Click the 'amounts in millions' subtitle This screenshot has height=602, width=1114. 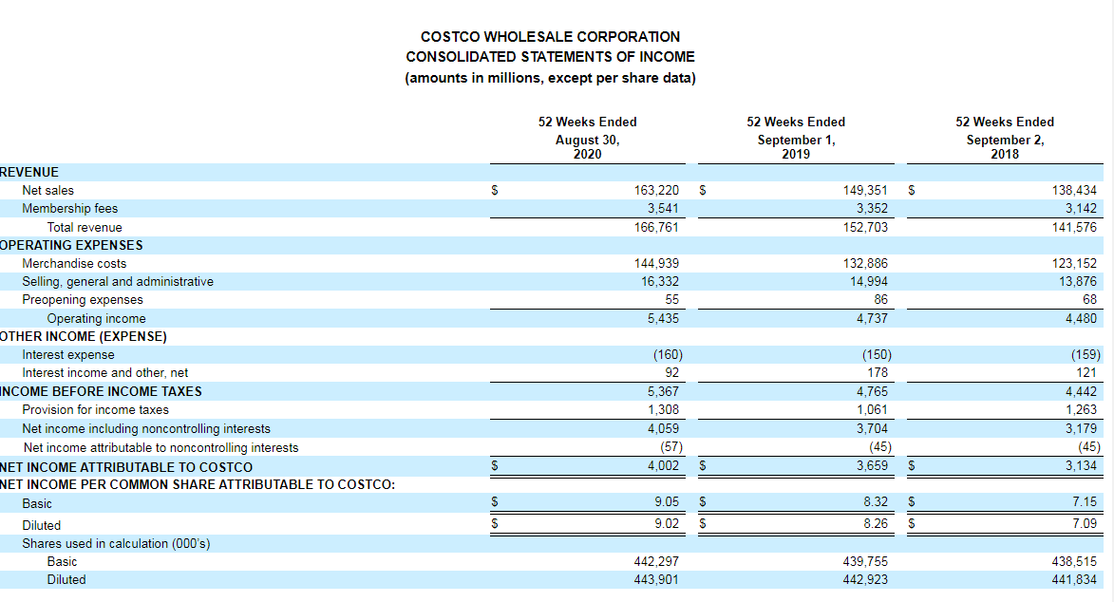pyautogui.click(x=550, y=78)
